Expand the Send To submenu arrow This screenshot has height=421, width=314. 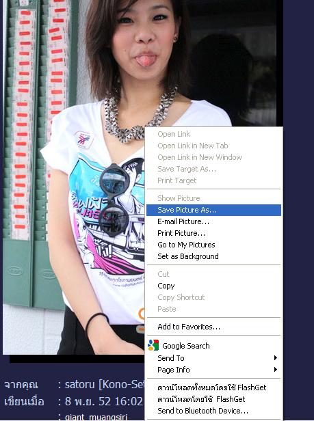tap(275, 358)
